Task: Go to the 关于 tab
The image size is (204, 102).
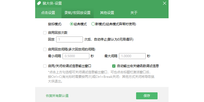Action: 134,13
